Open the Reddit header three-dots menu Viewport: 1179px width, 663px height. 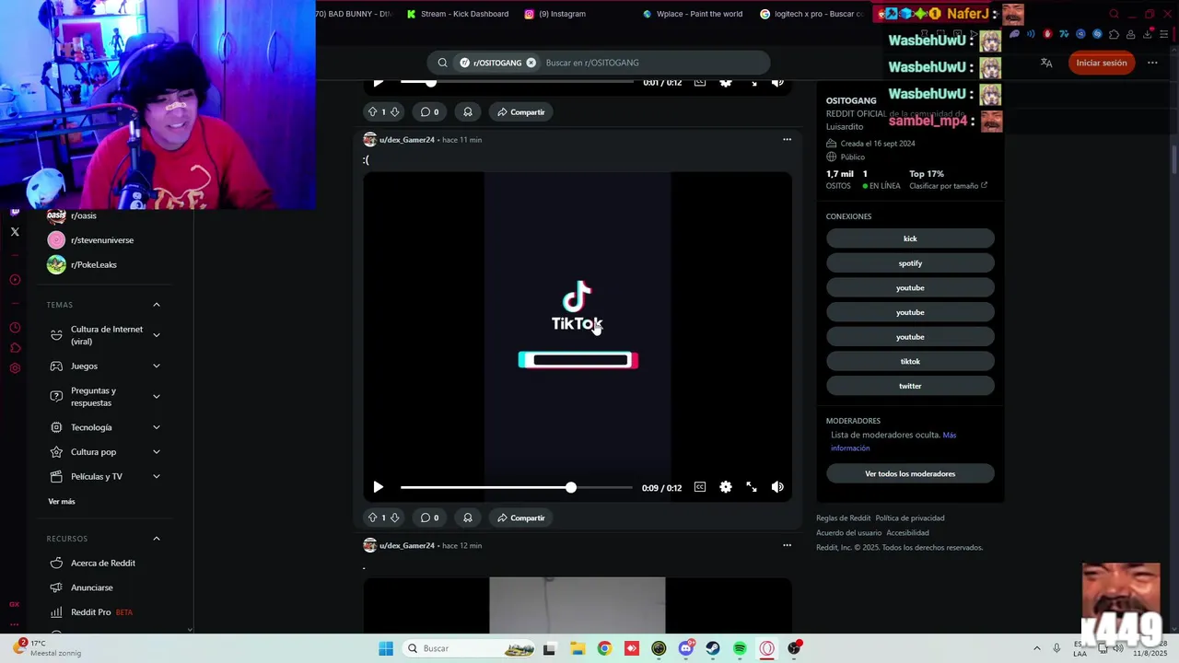pyautogui.click(x=1152, y=63)
